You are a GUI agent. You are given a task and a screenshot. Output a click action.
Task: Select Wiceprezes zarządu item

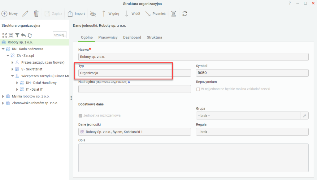pos(45,76)
